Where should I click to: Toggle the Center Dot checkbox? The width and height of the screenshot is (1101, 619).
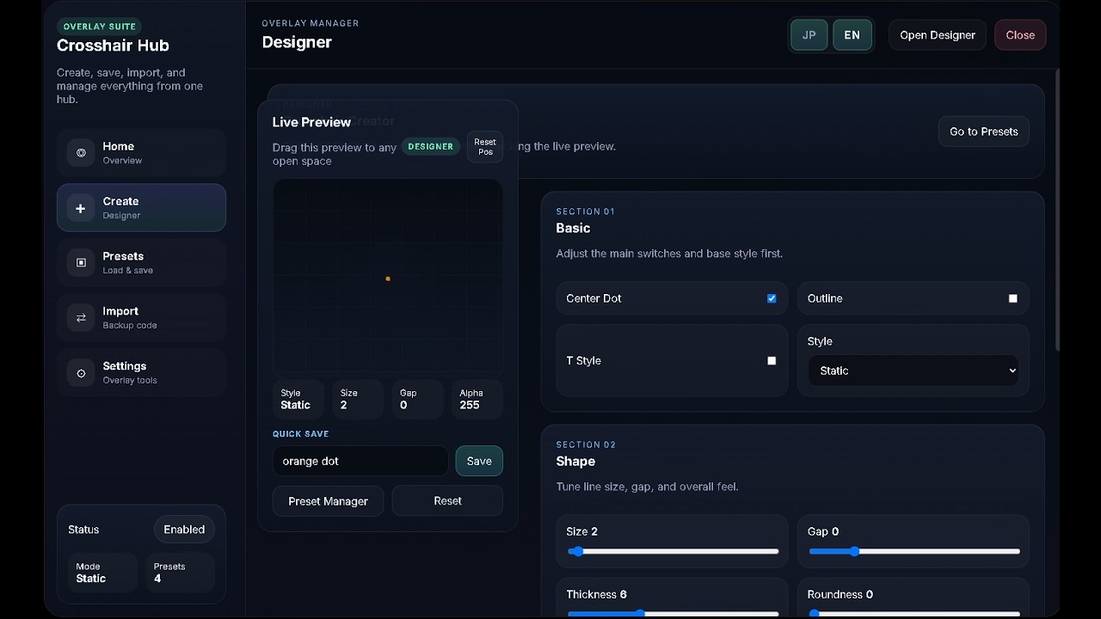[772, 298]
